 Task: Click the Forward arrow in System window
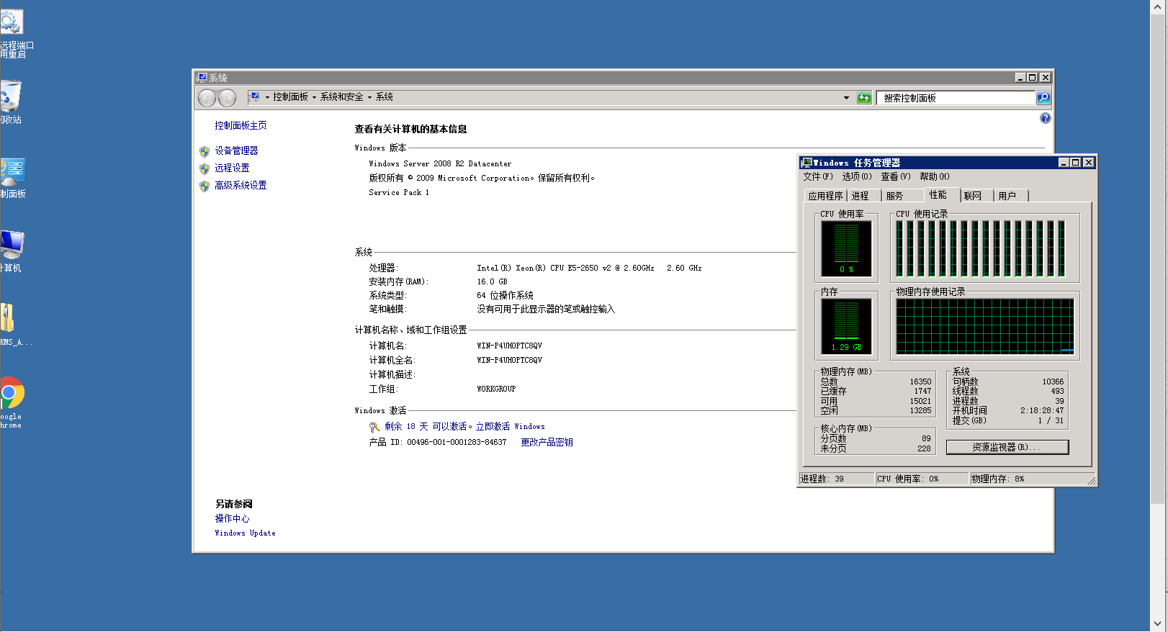click(x=227, y=98)
